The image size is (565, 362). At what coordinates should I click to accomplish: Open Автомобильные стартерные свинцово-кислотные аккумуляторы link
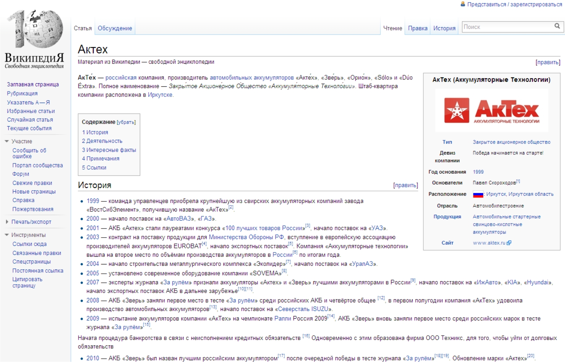(x=507, y=224)
